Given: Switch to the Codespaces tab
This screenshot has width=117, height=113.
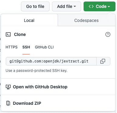Looking at the screenshot, I should coord(86,20).
